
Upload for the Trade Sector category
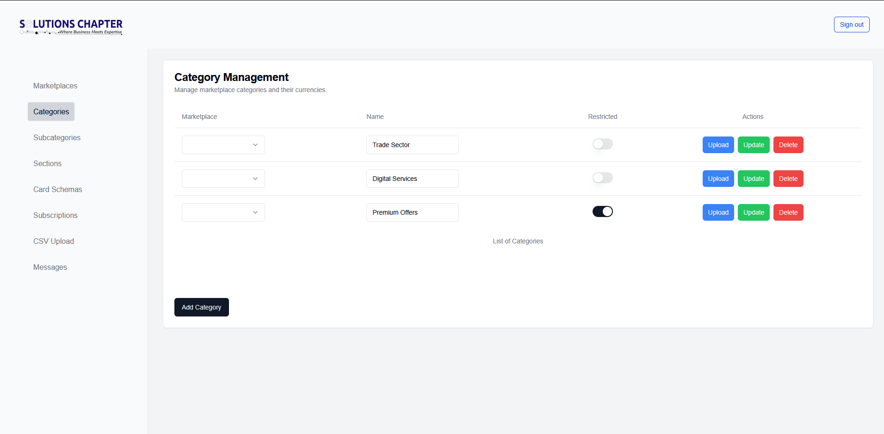point(718,145)
